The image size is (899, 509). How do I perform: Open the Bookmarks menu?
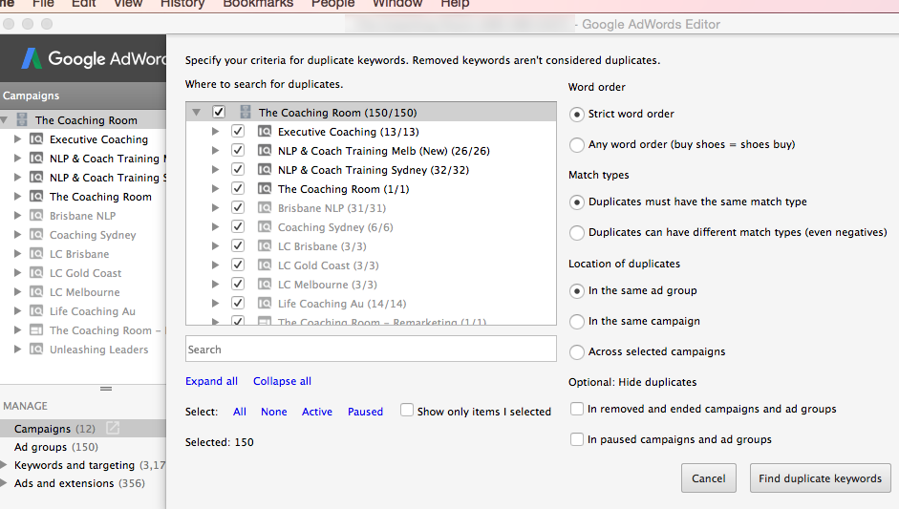pos(258,4)
